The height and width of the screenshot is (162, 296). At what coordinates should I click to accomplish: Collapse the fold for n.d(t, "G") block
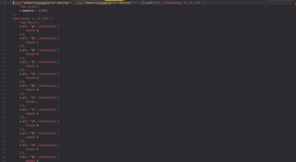[10, 39]
